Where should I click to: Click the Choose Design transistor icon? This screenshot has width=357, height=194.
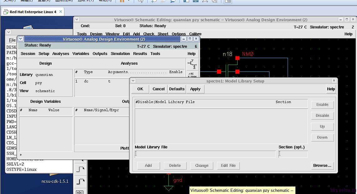pyautogui.click(x=192, y=64)
